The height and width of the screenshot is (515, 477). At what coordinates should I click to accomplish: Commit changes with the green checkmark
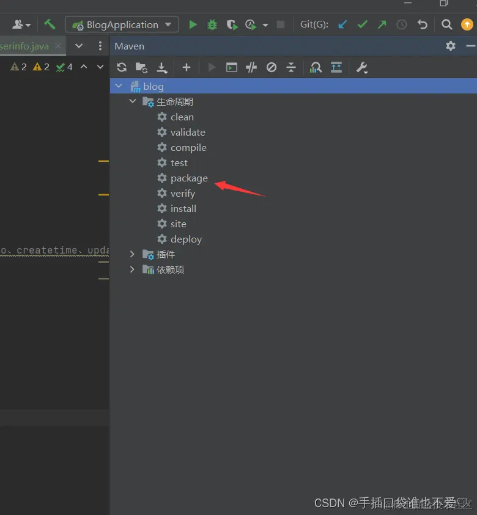pyautogui.click(x=362, y=24)
